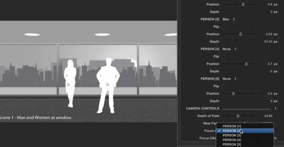Image resolution: width=284 pixels, height=147 pixels.
Task: Select the checked PERSON [2] menu item
Action: (245, 131)
